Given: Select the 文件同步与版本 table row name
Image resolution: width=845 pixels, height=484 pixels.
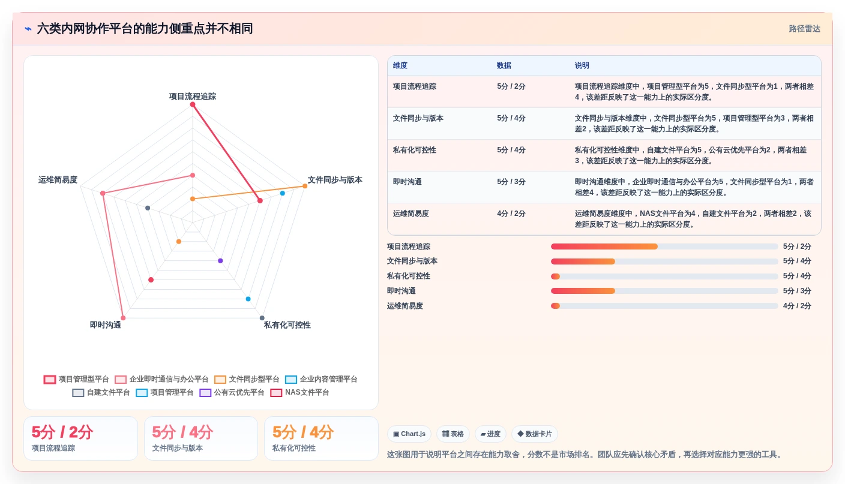Looking at the screenshot, I should click(418, 118).
